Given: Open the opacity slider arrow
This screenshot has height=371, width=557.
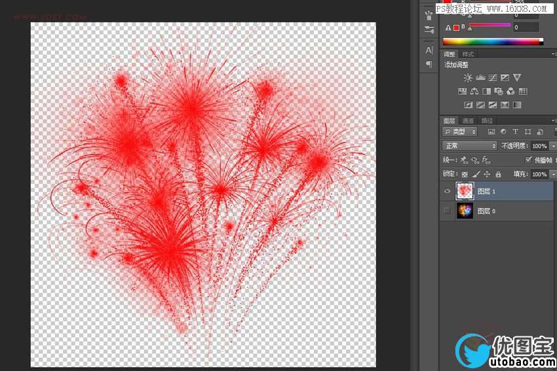Looking at the screenshot, I should click(x=552, y=146).
